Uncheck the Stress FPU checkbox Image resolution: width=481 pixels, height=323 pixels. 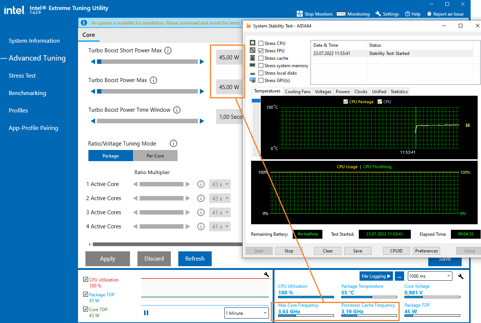click(x=261, y=51)
